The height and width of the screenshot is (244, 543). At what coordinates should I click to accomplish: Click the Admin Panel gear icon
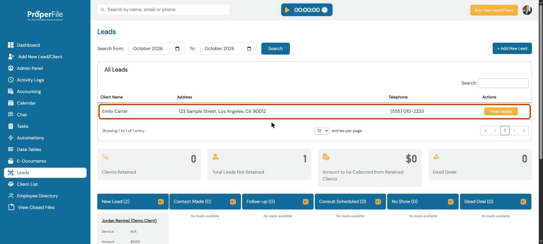click(x=11, y=68)
